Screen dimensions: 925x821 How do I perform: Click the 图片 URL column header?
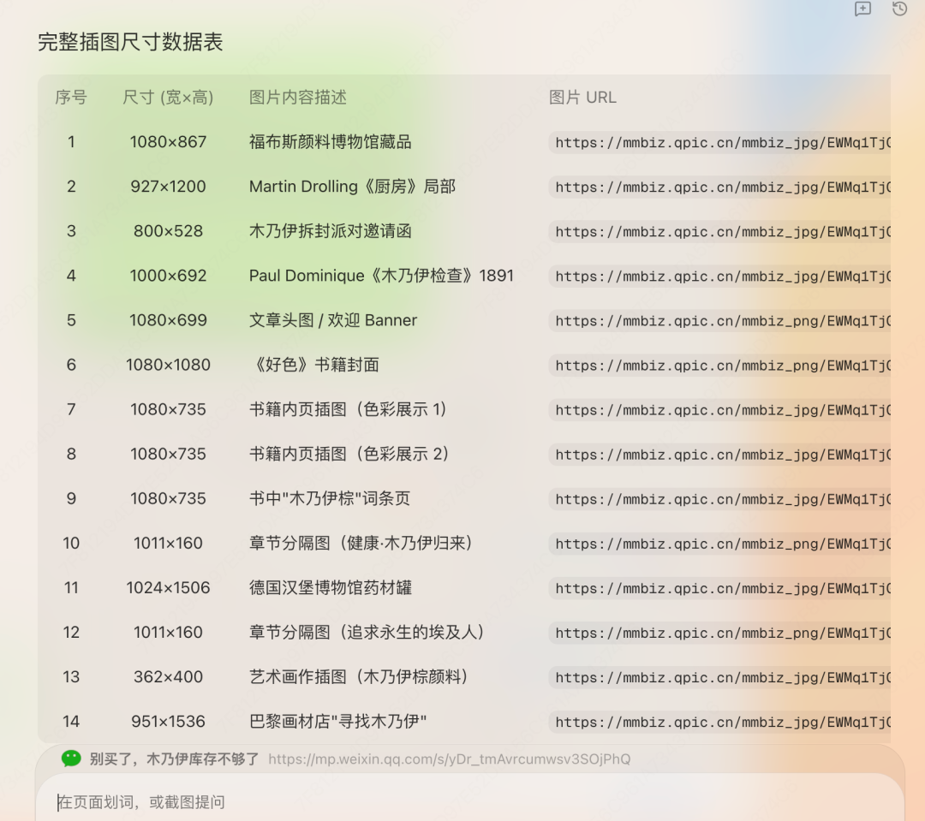pyautogui.click(x=583, y=98)
